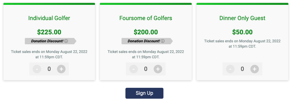Image resolution: width=293 pixels, height=104 pixels.
Task: Click the Foursome of Golfers title
Action: pos(146,18)
